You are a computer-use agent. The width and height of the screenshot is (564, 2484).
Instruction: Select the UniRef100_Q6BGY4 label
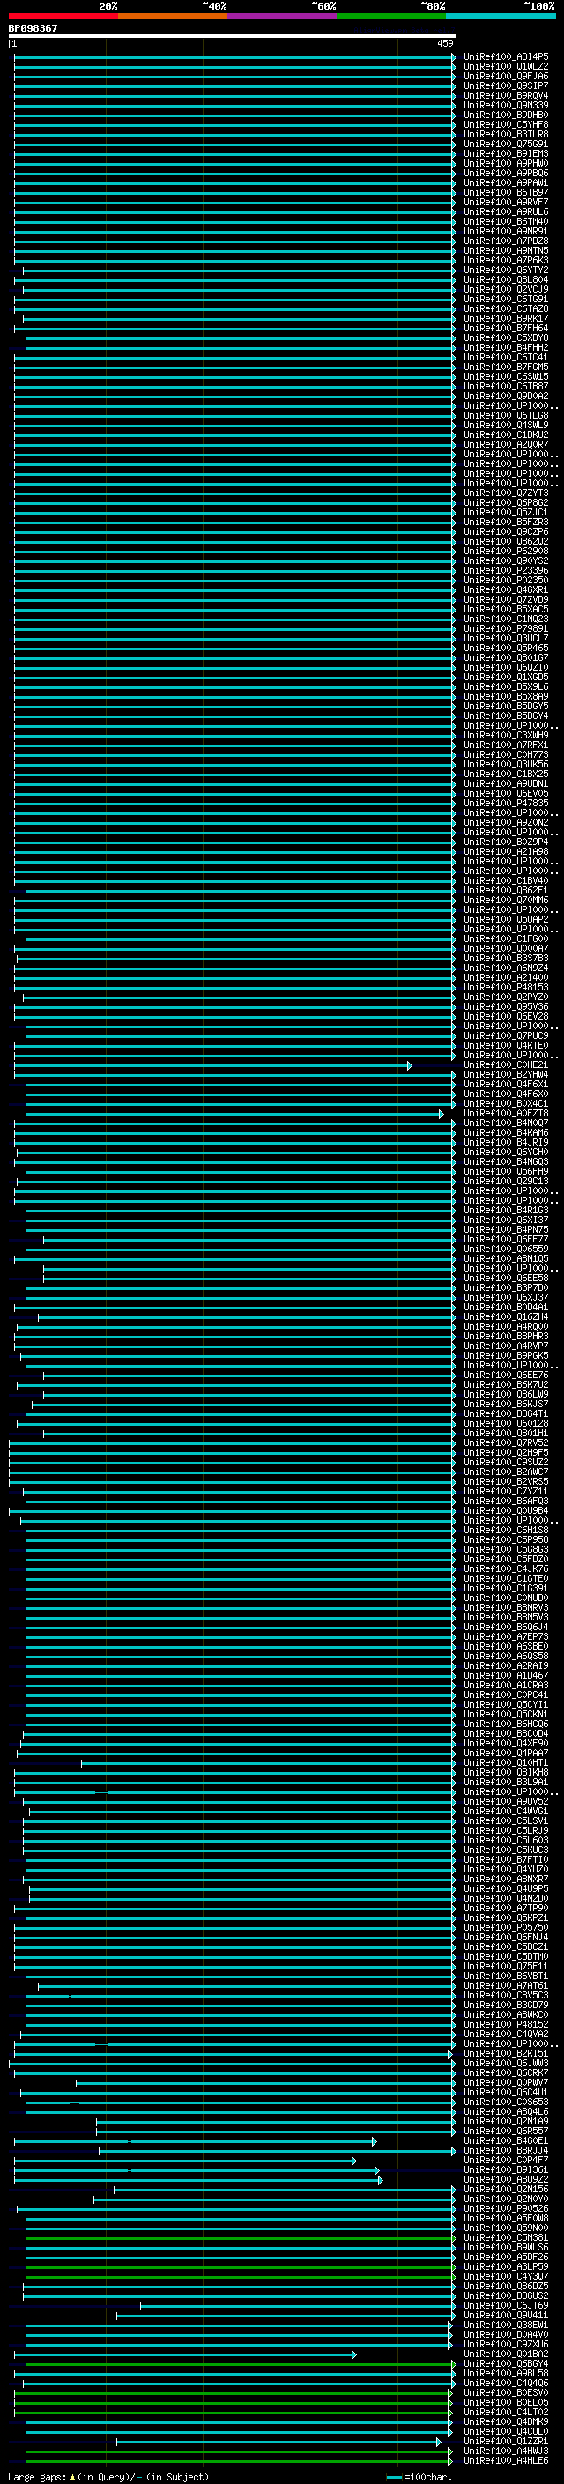coord(505,2363)
